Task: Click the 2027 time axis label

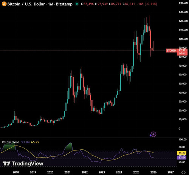Action: point(170,172)
